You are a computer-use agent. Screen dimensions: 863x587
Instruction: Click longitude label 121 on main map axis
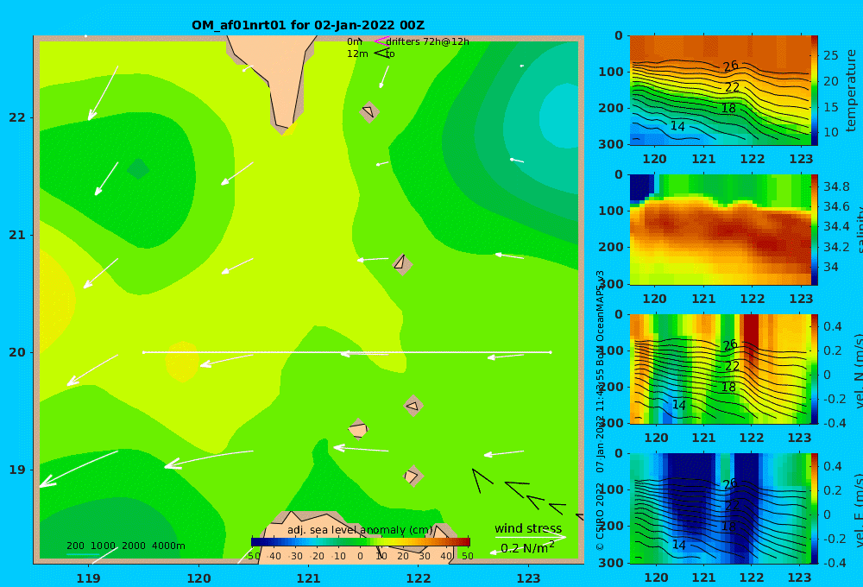pyautogui.click(x=309, y=578)
